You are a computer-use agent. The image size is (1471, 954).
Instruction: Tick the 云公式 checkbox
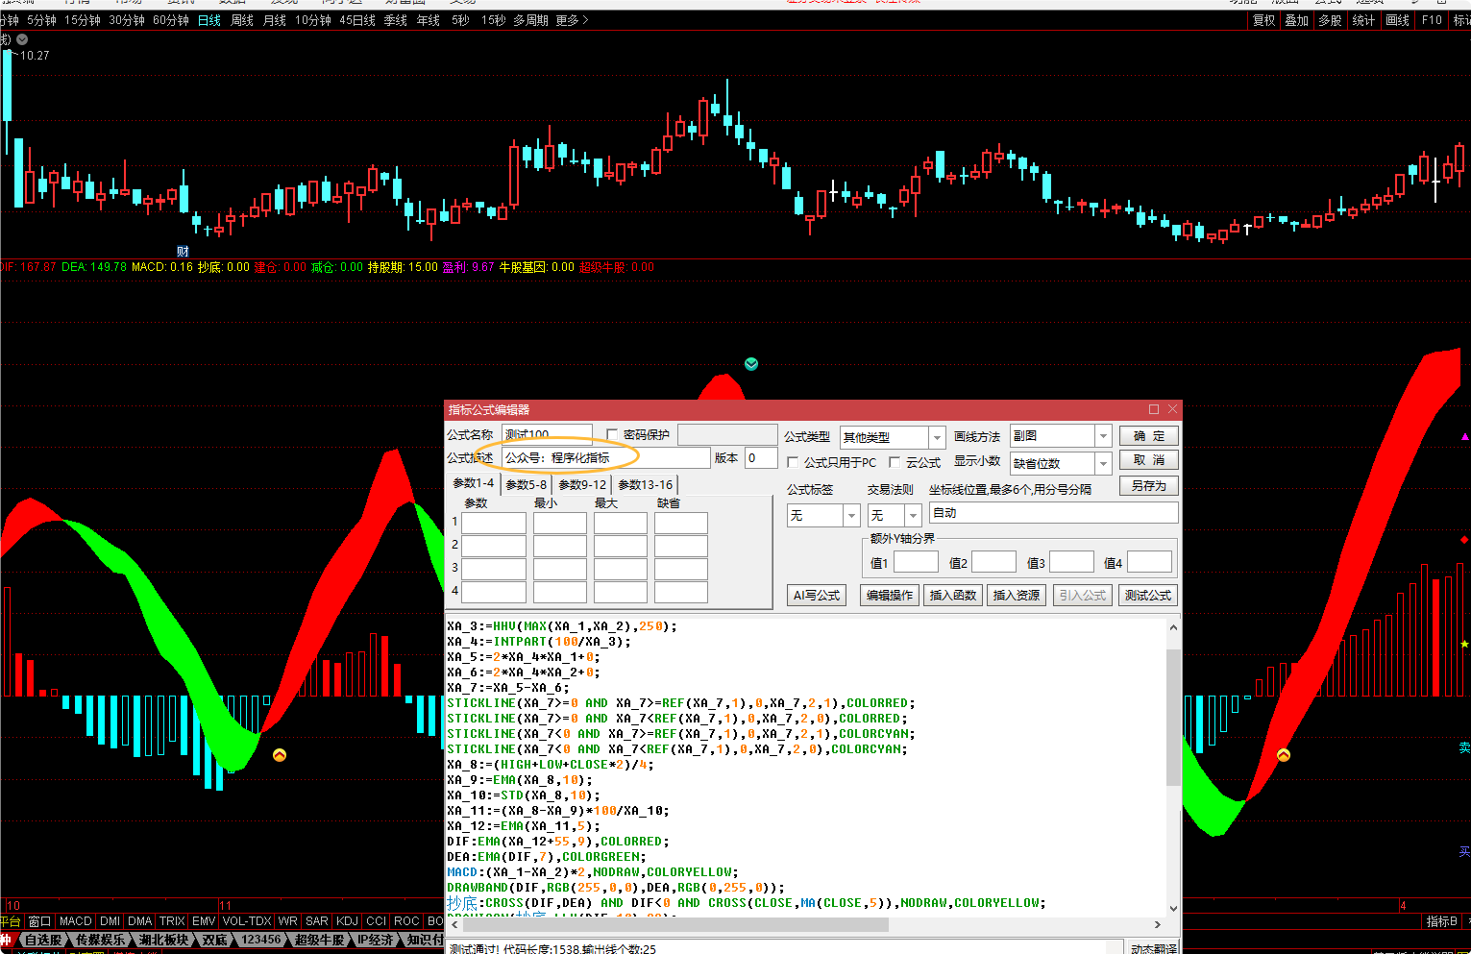(895, 463)
